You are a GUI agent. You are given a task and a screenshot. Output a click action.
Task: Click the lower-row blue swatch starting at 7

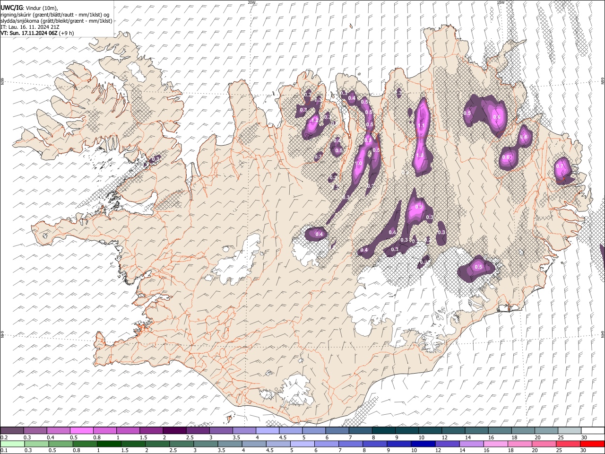350,444
